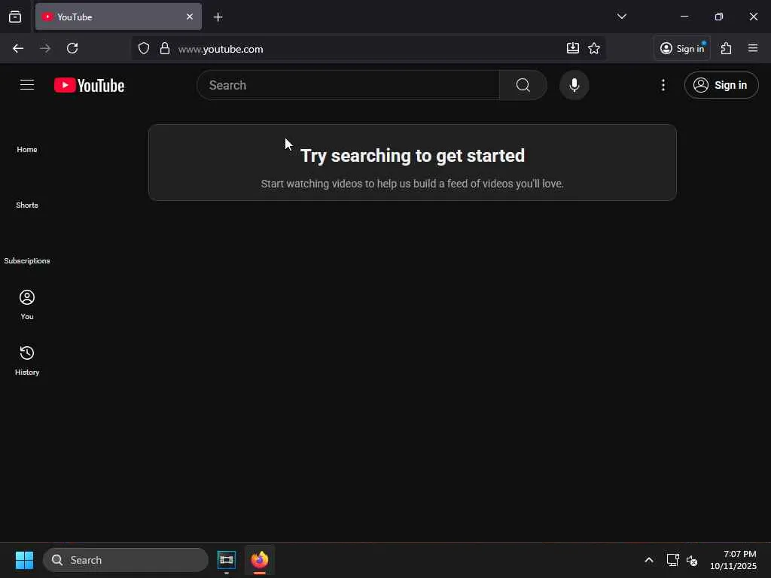Open the YouTube hamburger guide menu
This screenshot has height=578, width=771.
tap(27, 85)
